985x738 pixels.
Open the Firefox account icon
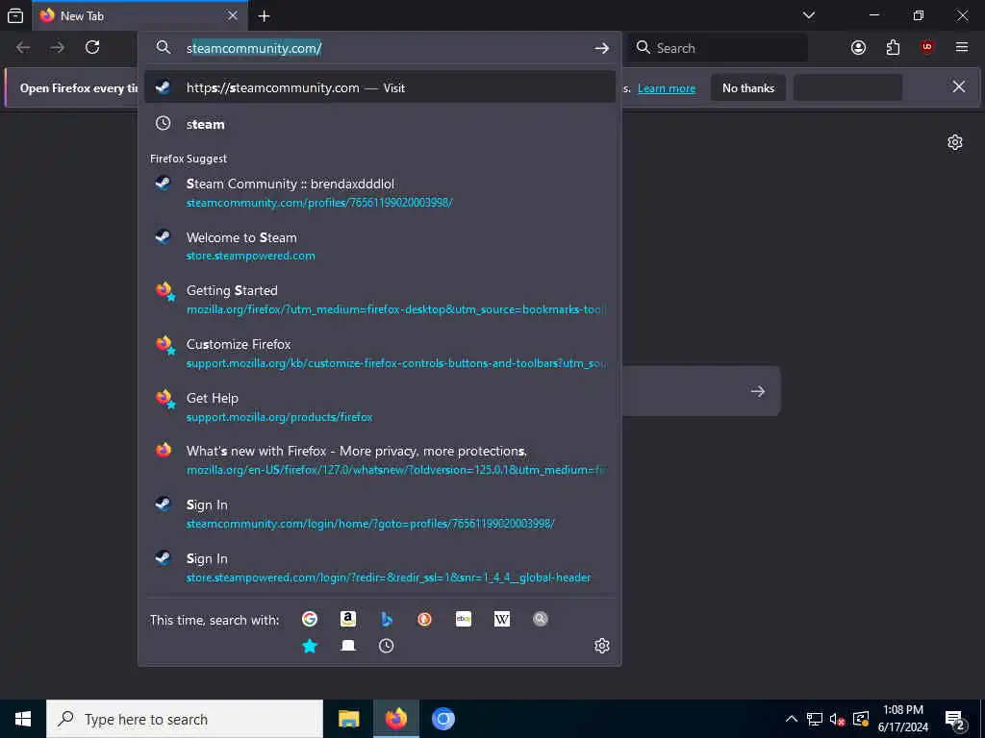(858, 48)
